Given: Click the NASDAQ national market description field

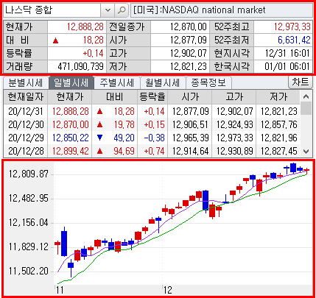Looking at the screenshot, I should pyautogui.click(x=222, y=10).
